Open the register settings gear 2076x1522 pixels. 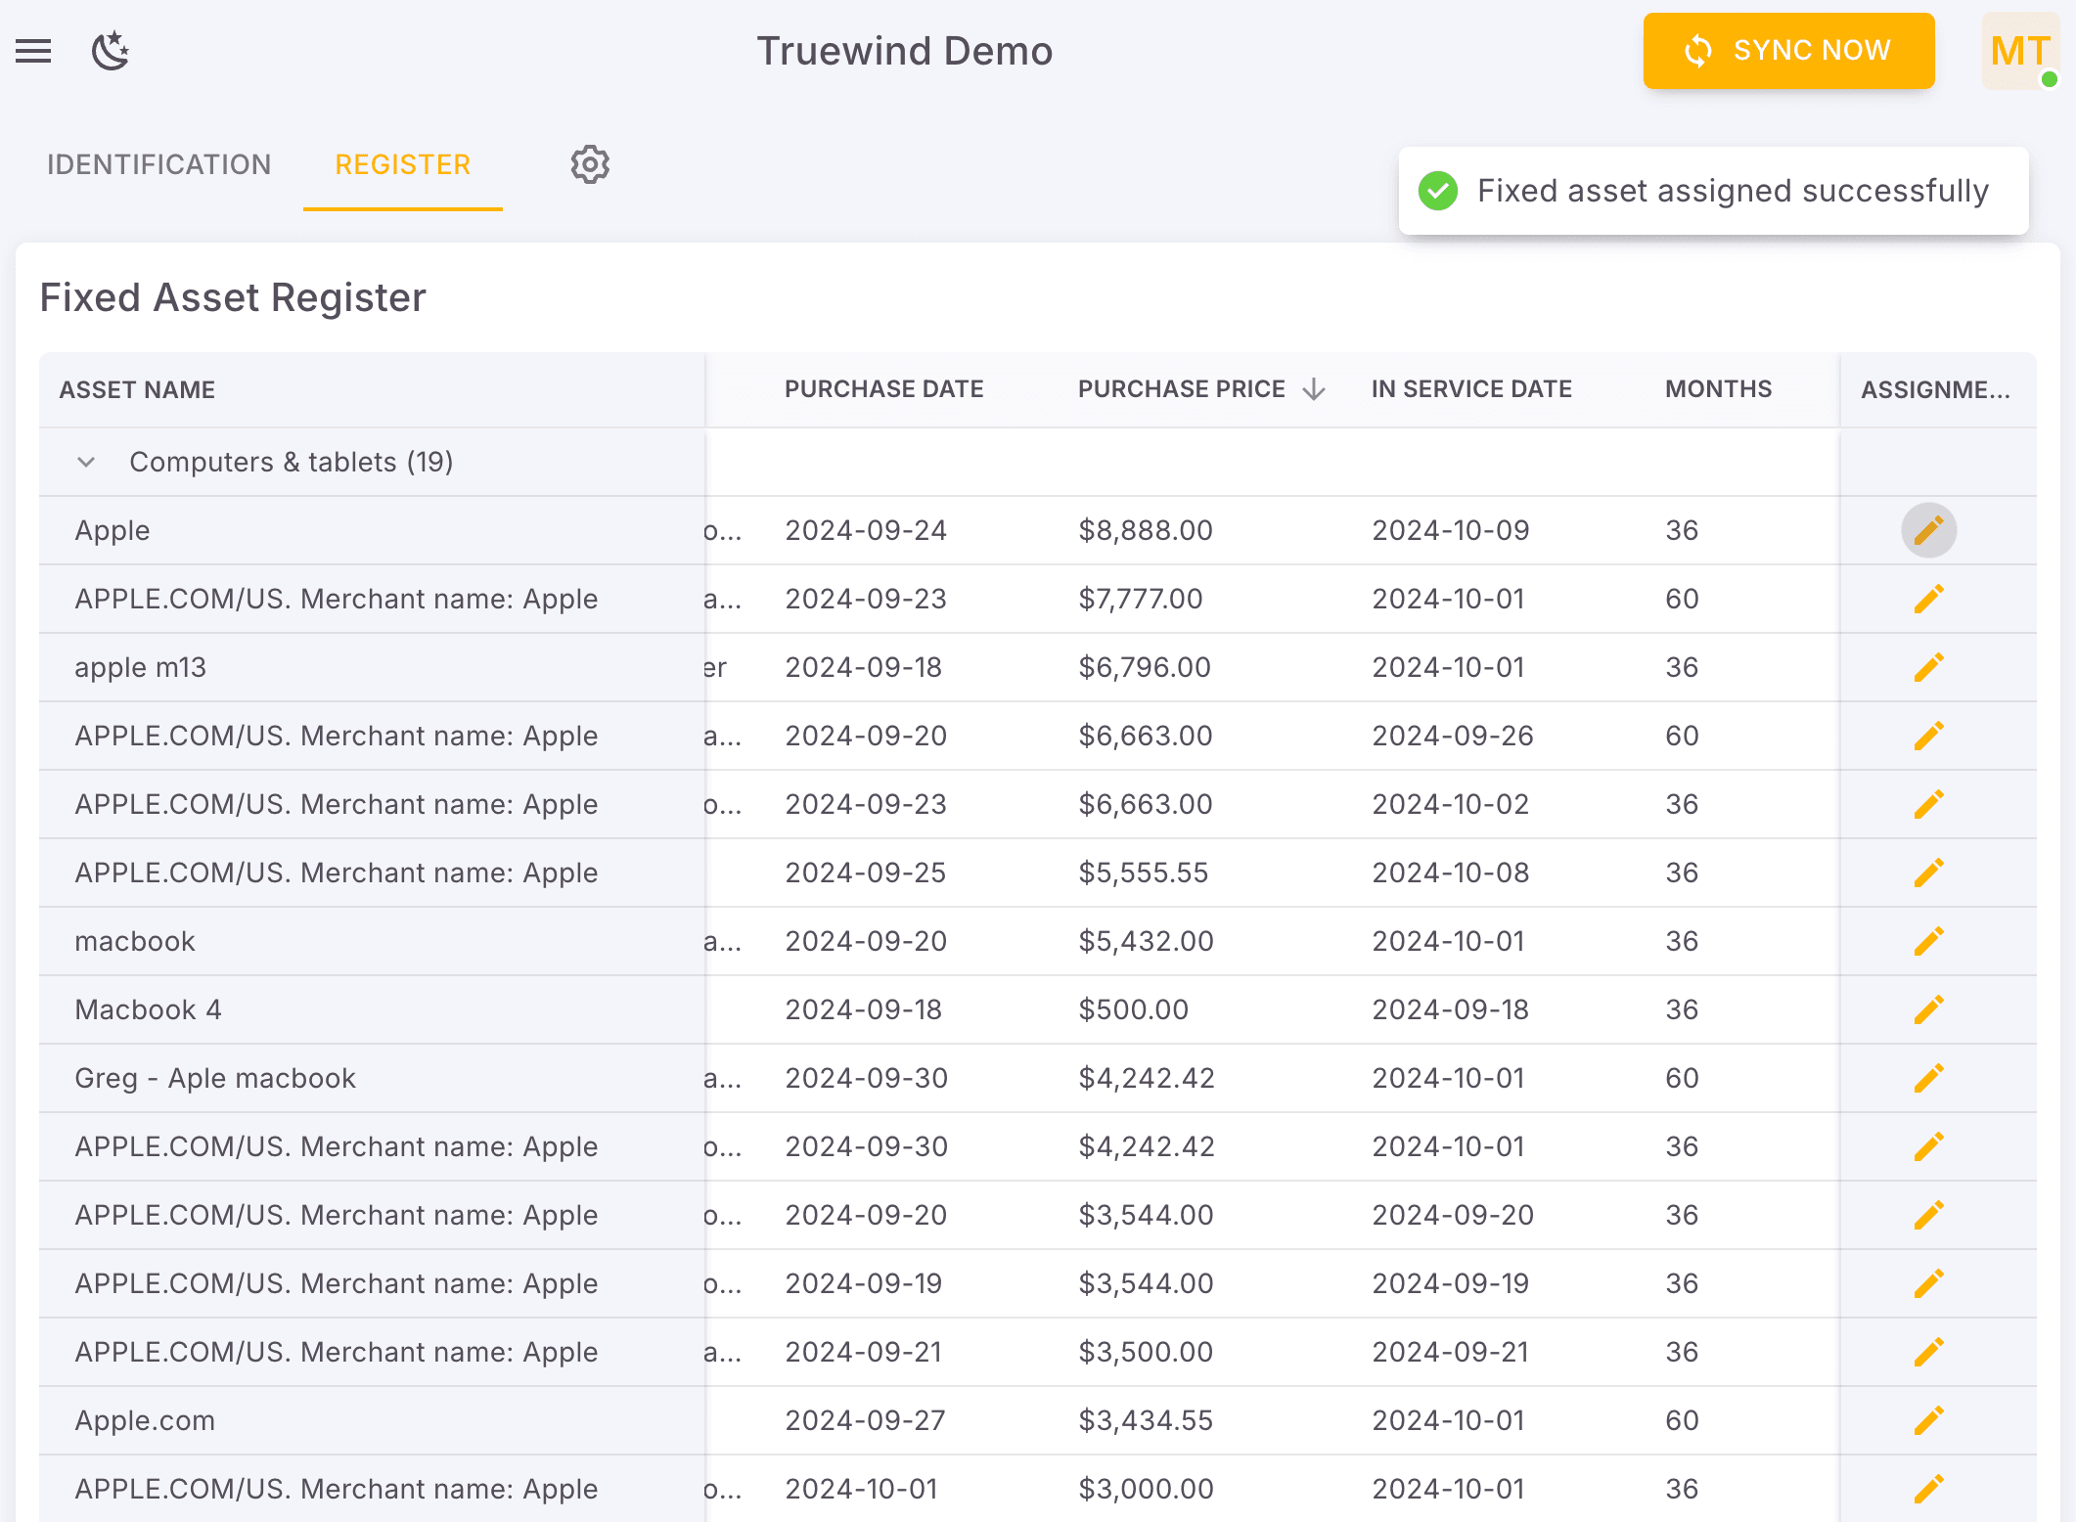click(x=589, y=164)
